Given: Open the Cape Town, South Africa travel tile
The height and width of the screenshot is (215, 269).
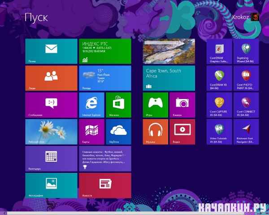Looking at the screenshot, I should pos(169,78).
